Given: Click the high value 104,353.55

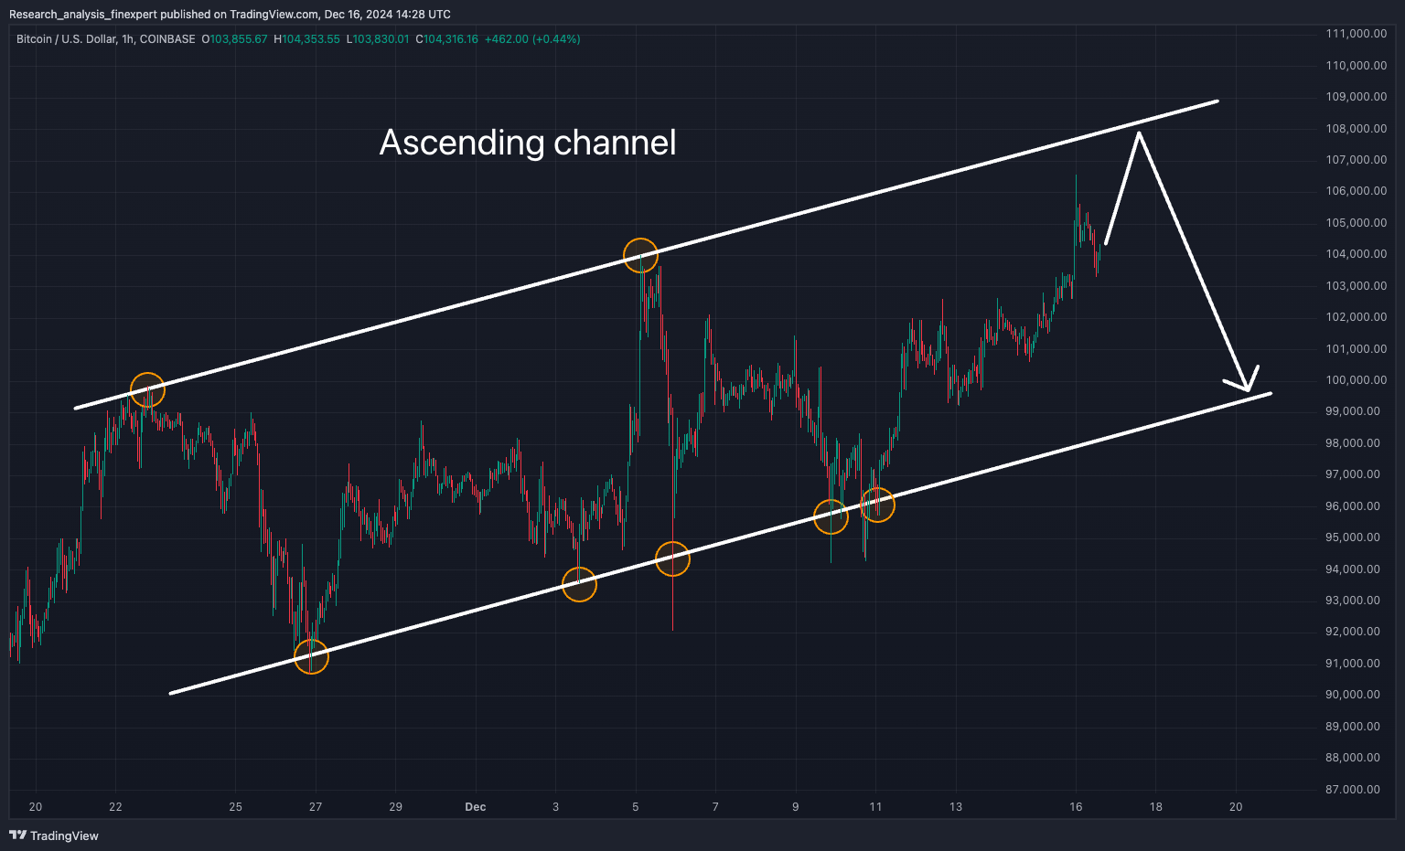Looking at the screenshot, I should pyautogui.click(x=311, y=39).
